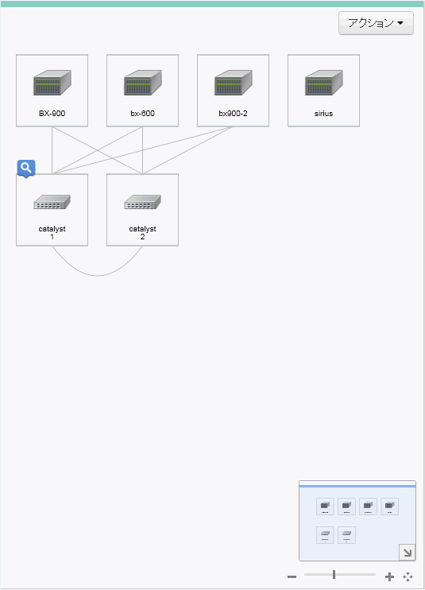Click the catalyst 1 label text

tap(52, 232)
